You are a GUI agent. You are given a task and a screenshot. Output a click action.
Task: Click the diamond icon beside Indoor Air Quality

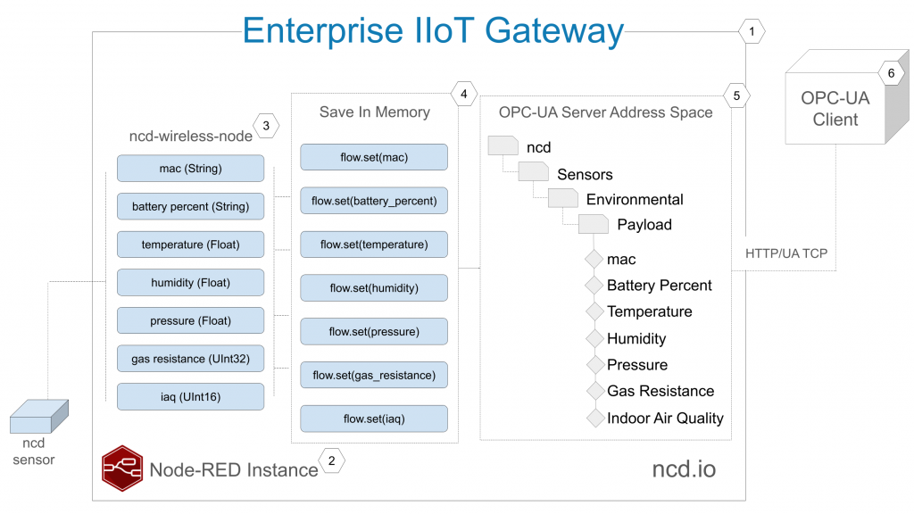pos(595,418)
